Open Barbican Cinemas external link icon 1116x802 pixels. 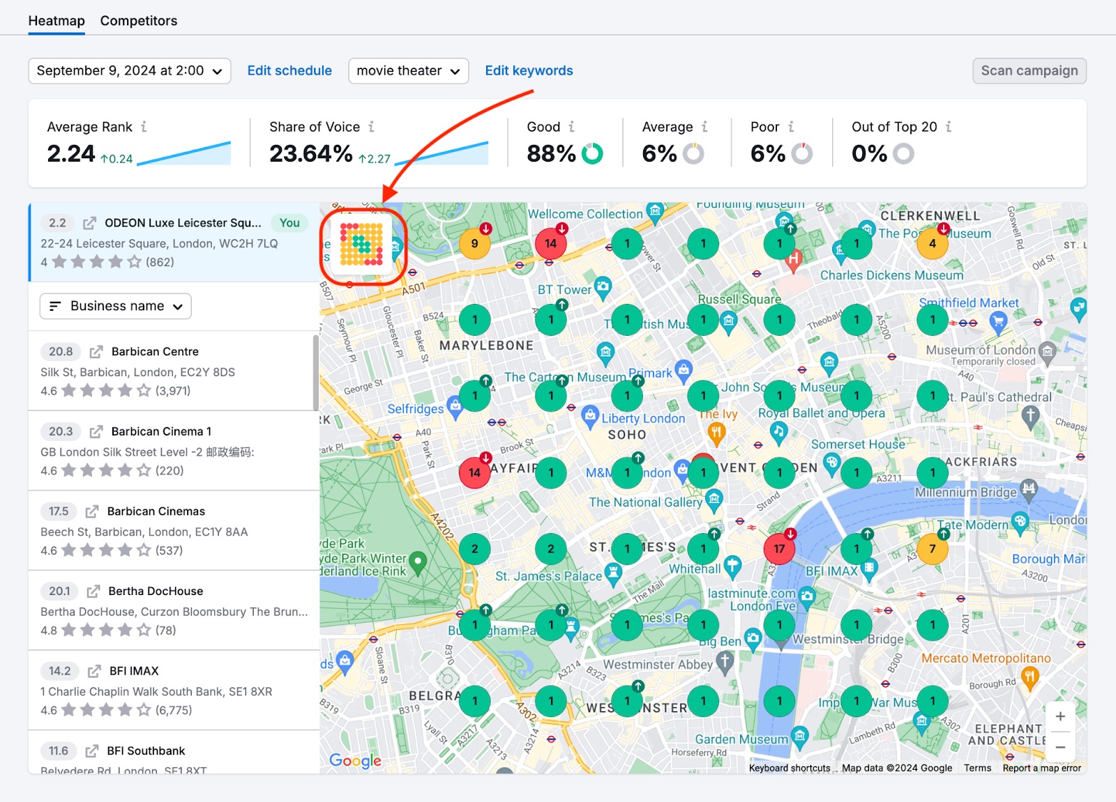92,511
